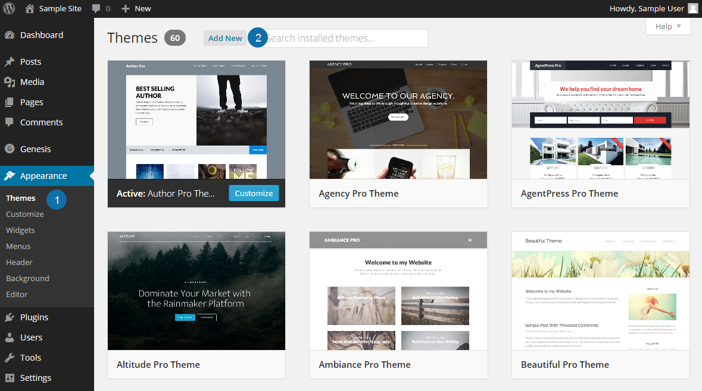Click the Agency Pro Theme name
Image resolution: width=702 pixels, height=391 pixels.
[358, 194]
